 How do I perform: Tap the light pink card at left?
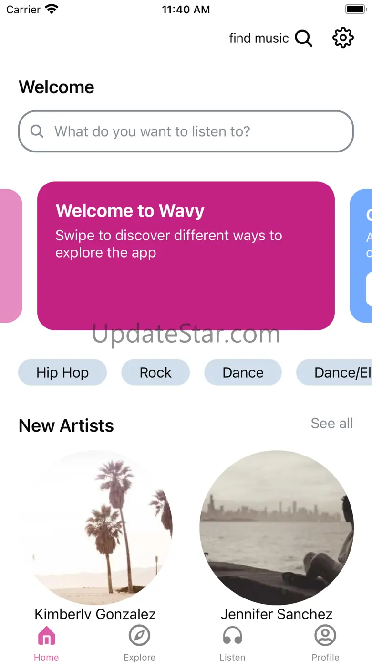pyautogui.click(x=11, y=256)
